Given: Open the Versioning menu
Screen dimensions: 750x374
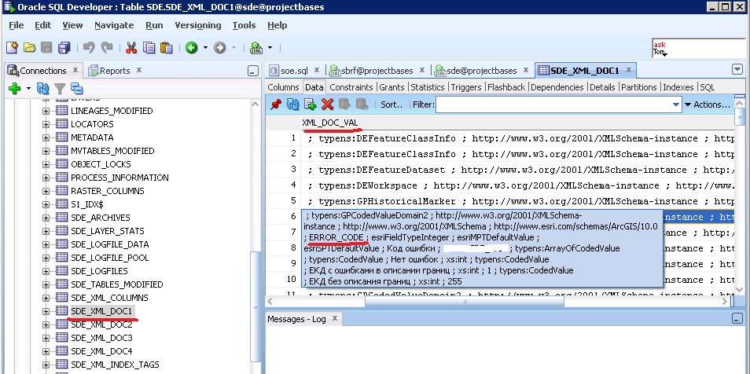Looking at the screenshot, I should (198, 25).
